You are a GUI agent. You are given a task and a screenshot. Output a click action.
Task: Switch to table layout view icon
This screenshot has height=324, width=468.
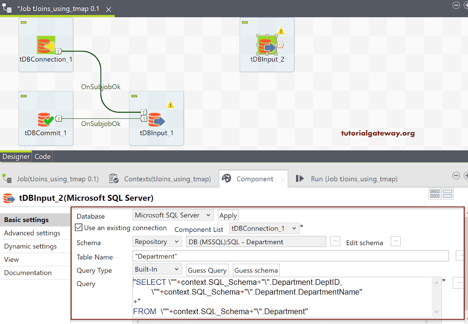(435, 194)
